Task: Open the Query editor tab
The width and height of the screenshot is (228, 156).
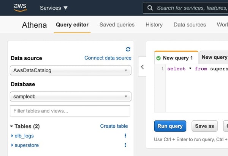Action: pyautogui.click(x=72, y=25)
